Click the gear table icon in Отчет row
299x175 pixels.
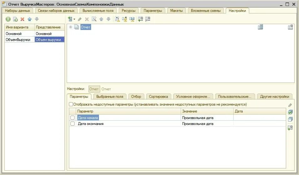click(x=291, y=27)
